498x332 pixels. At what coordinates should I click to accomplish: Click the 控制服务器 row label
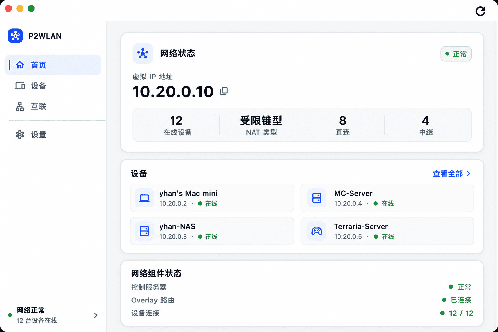click(x=149, y=287)
